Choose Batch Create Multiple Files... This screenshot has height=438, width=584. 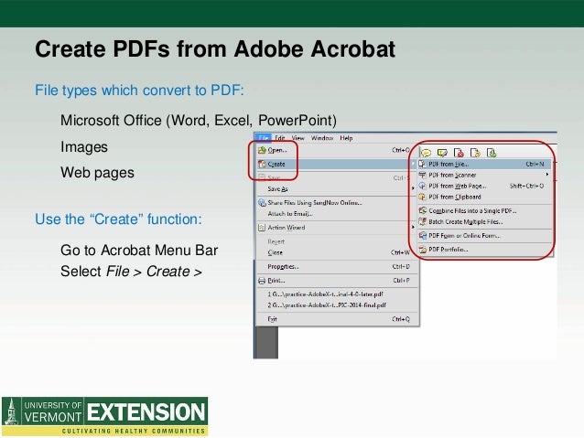click(x=484, y=222)
